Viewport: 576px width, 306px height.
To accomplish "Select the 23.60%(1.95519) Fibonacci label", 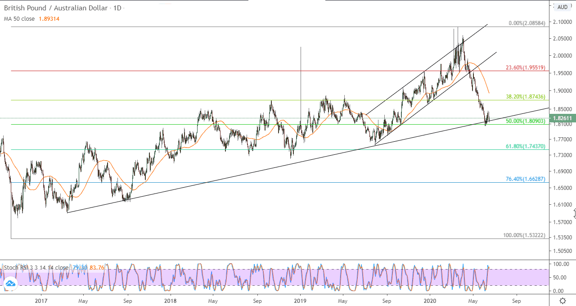I will (x=525, y=67).
